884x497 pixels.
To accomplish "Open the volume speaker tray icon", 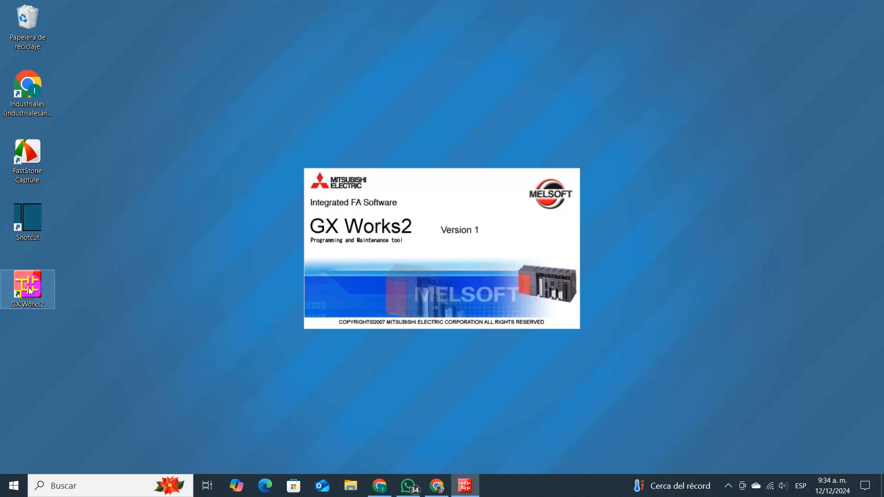I will pos(783,485).
